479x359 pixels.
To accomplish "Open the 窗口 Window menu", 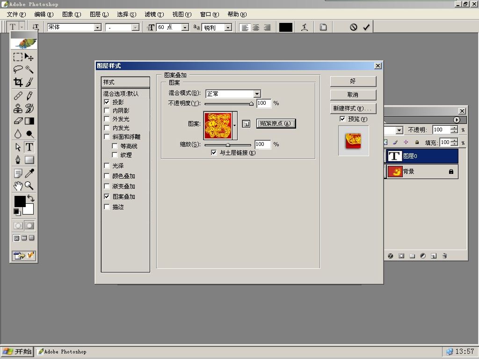I will [x=210, y=14].
